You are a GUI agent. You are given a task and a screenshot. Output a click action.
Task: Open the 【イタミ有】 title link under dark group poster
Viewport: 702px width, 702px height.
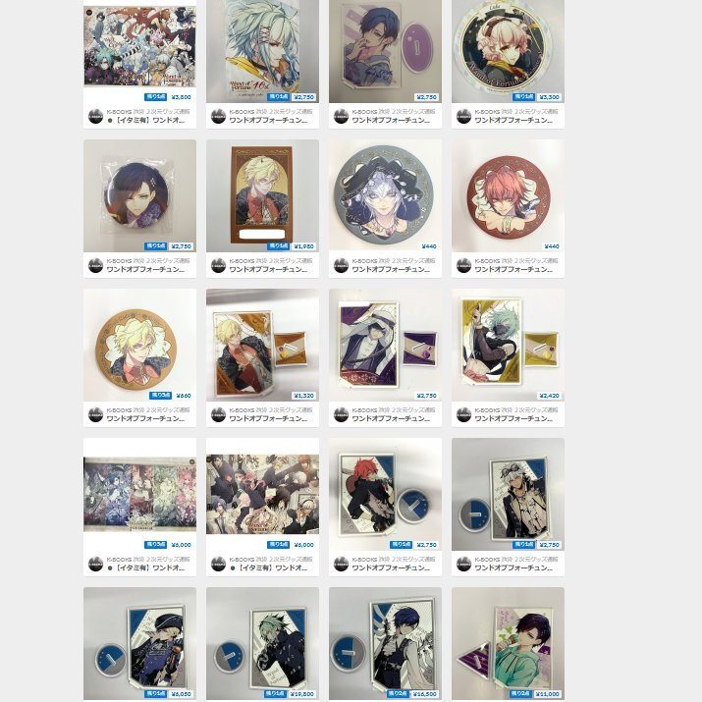click(x=269, y=567)
